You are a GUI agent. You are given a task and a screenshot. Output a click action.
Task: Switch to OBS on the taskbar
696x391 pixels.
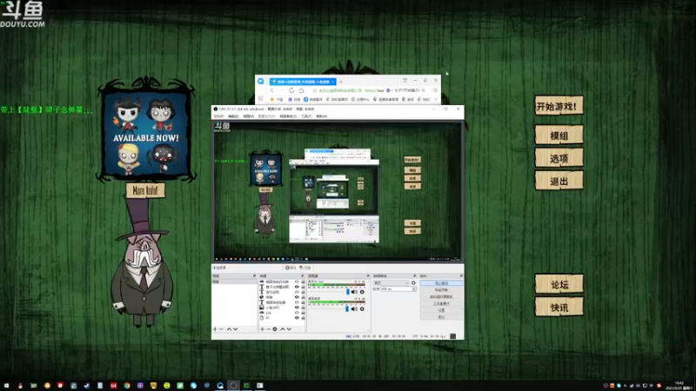(233, 386)
